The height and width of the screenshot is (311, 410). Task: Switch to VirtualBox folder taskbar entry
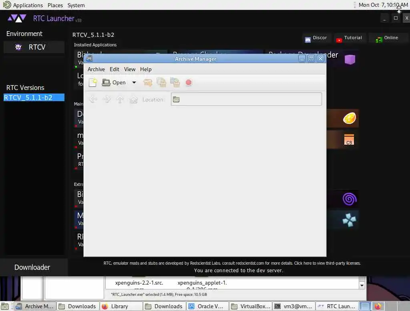[251, 306]
